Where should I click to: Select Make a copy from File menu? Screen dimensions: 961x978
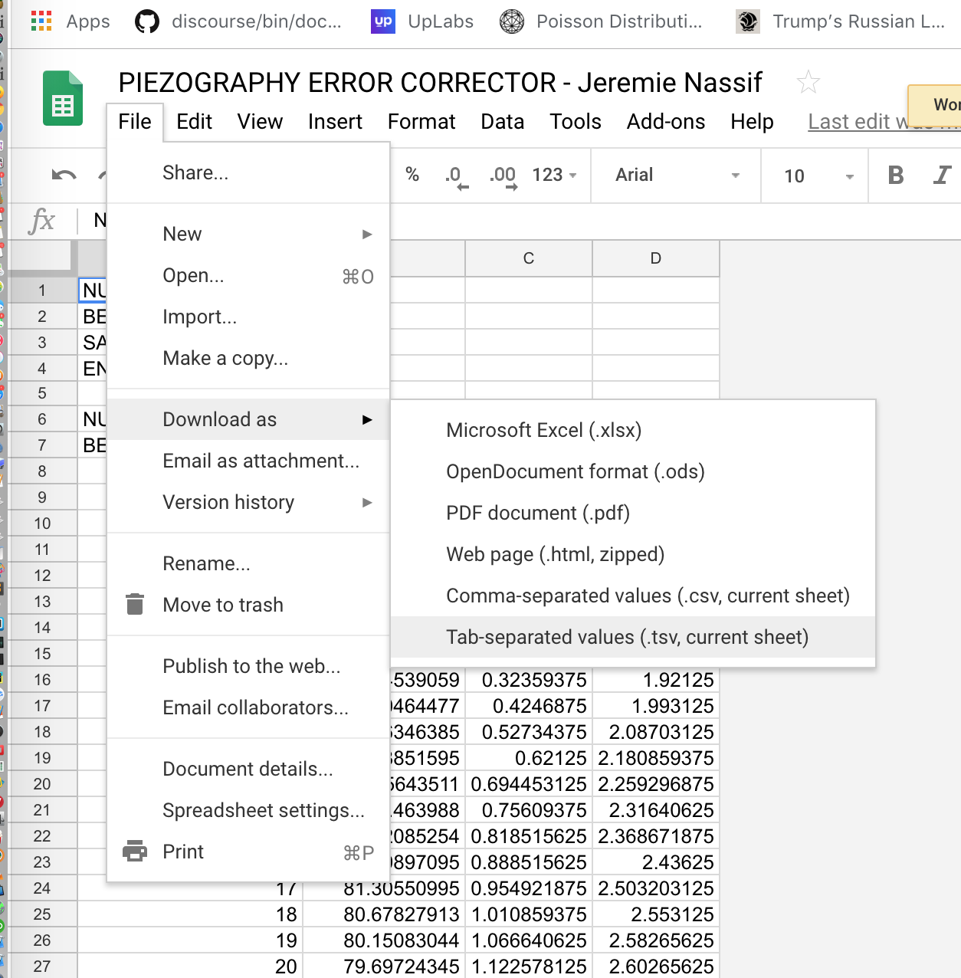225,358
